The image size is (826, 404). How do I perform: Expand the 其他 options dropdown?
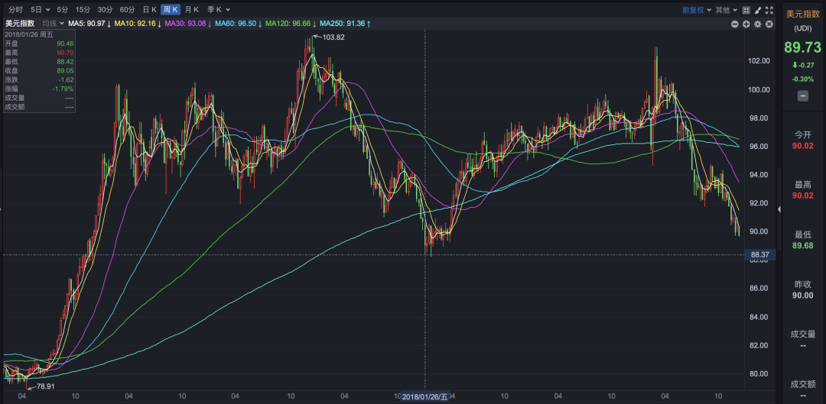coord(727,10)
